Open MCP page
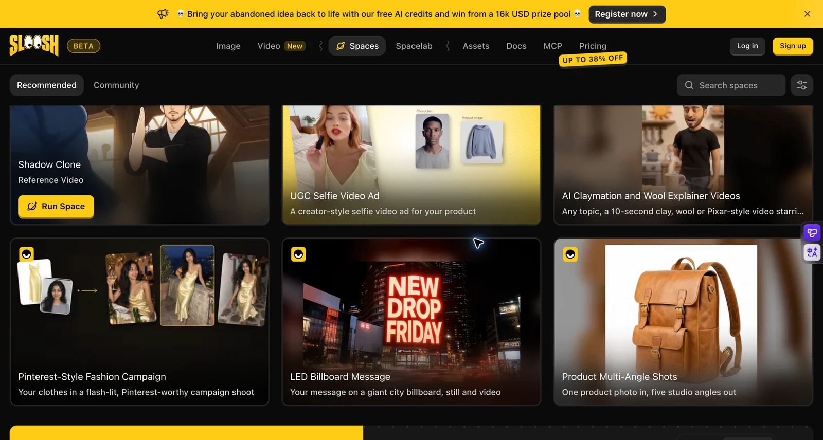 click(x=552, y=46)
